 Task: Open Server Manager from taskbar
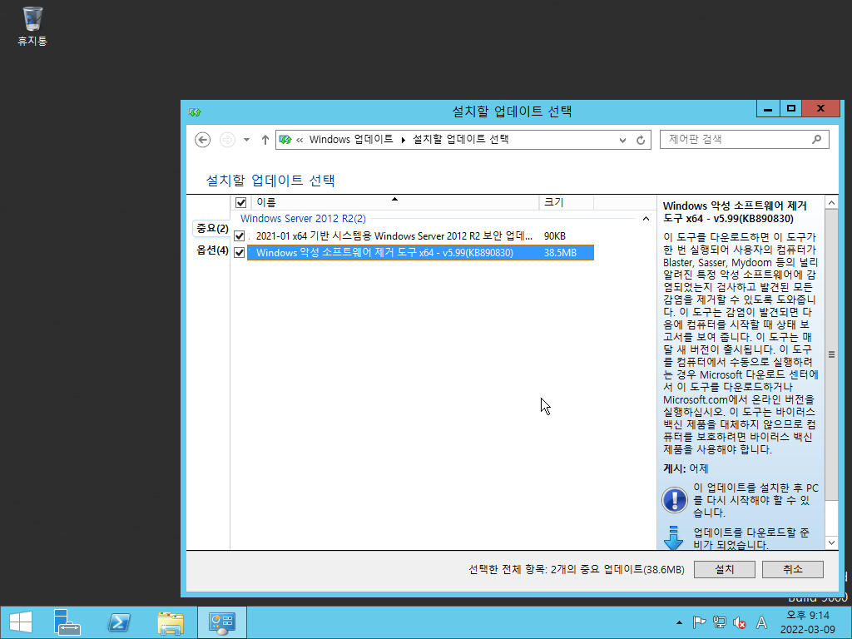(x=67, y=622)
